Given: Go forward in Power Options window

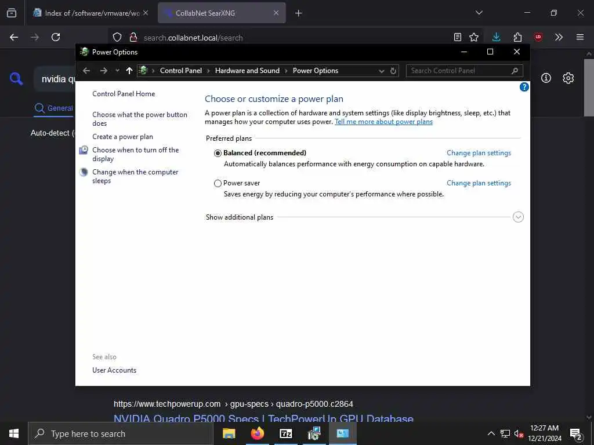Looking at the screenshot, I should point(103,71).
